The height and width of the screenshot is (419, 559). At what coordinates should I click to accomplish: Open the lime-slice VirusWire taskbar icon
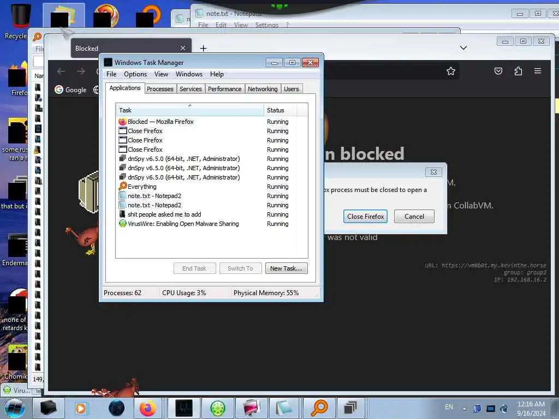click(x=217, y=408)
